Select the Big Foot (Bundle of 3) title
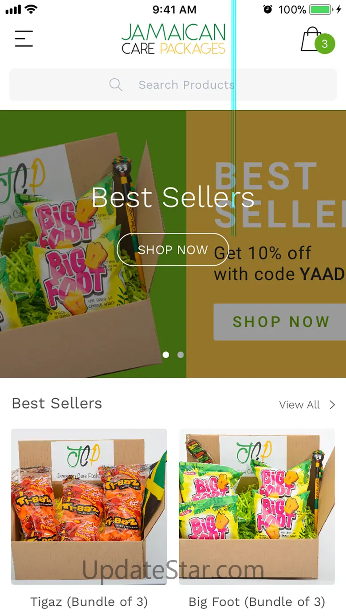Viewport: 346px width, 616px height. click(x=257, y=602)
